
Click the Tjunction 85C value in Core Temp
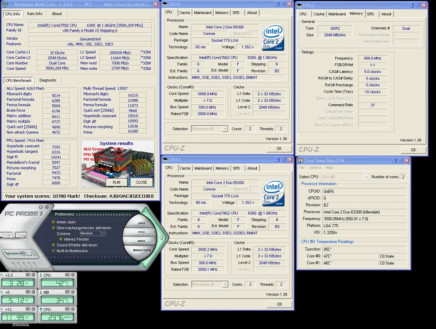tap(364, 249)
